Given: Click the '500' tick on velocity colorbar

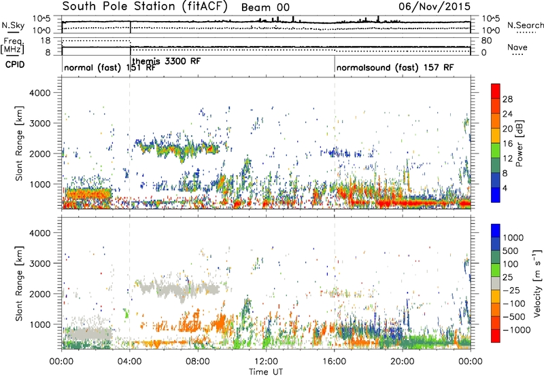Looking at the screenshot, I should [511, 251].
